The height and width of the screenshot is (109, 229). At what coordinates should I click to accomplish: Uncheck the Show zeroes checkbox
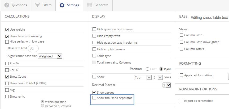click(94, 93)
